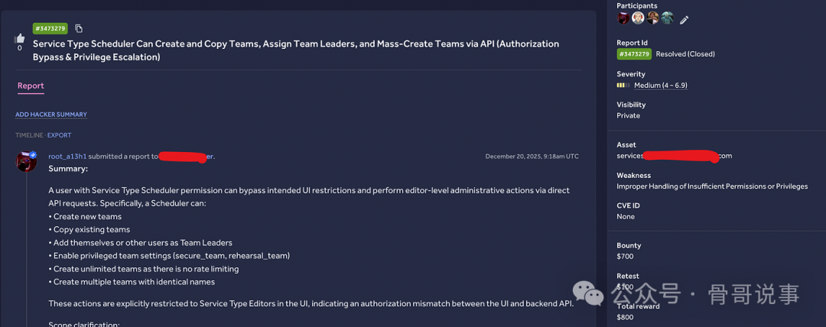Export the timeline via EXPORT link

[x=60, y=135]
